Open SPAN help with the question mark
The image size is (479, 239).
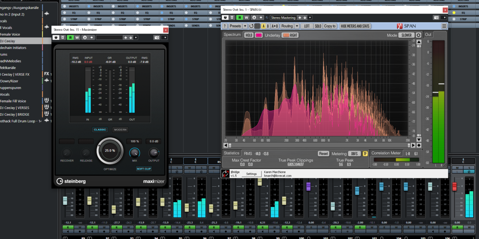[x=225, y=26]
